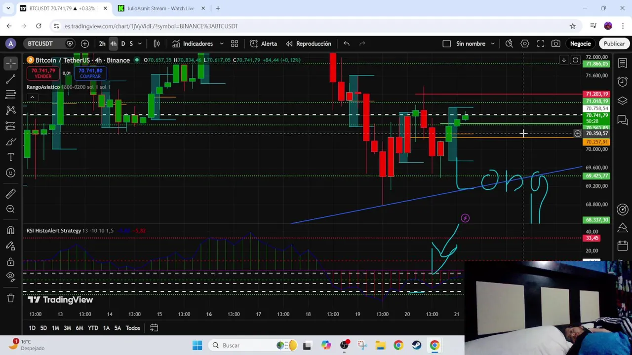Screen dimensions: 632x355
Task: Open chart settings hexagon icon
Action: coord(525,43)
